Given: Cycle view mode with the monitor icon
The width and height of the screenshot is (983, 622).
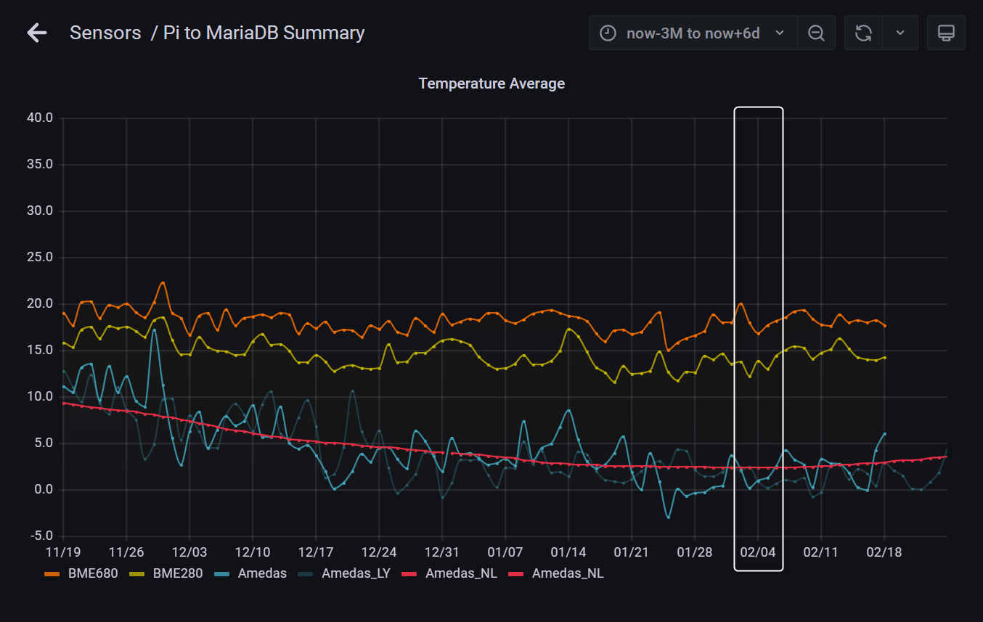Looking at the screenshot, I should (945, 33).
